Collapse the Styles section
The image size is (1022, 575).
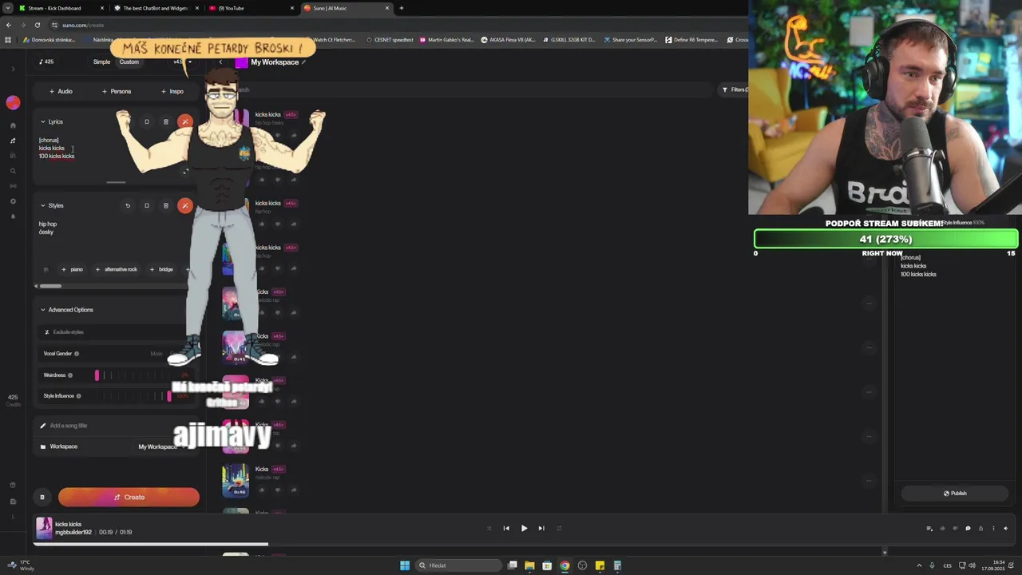click(x=43, y=206)
